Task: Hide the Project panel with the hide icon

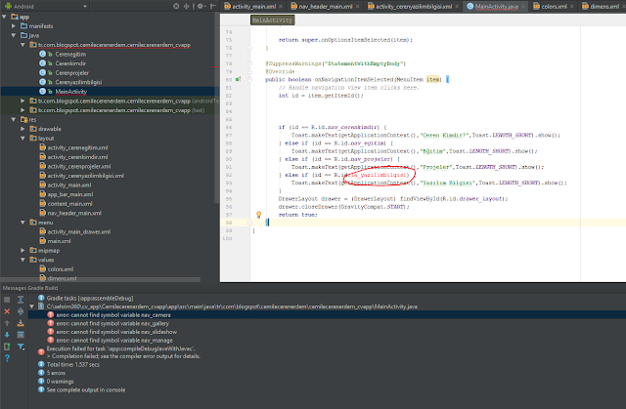Action: (x=213, y=6)
